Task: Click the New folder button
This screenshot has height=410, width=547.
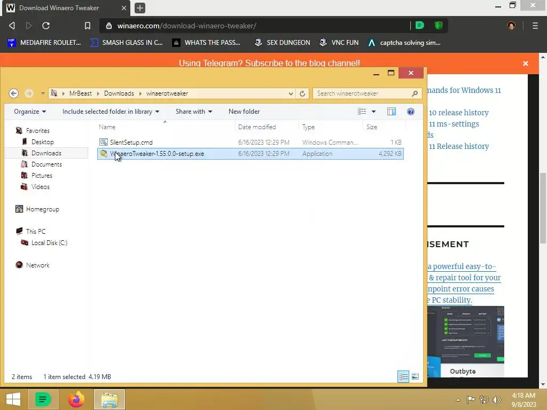Action: coord(244,112)
